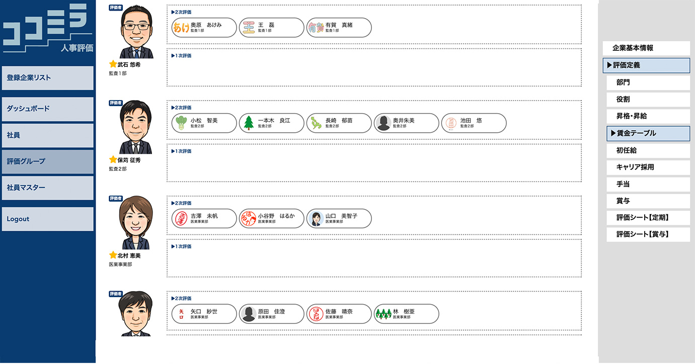
Task: Open 登録企業リスト in the sidebar
Action: (x=47, y=78)
